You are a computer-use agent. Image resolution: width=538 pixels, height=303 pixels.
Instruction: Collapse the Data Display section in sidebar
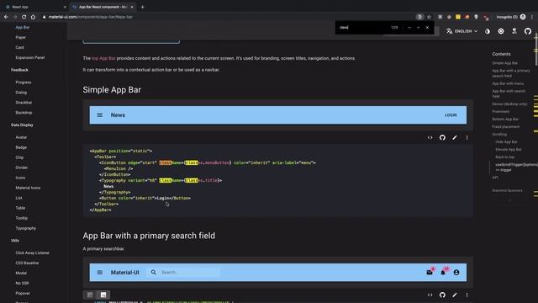(22, 125)
